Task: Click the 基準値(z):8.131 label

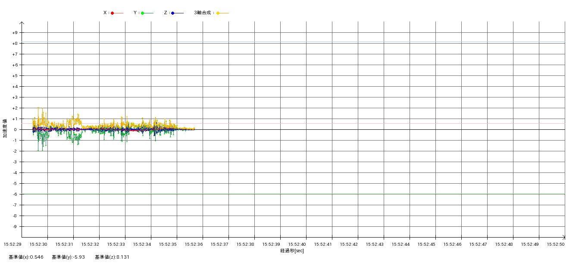Action: pos(112,257)
